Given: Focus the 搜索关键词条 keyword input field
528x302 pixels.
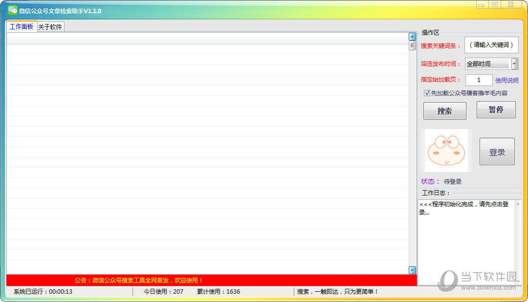Looking at the screenshot, I should 491,45.
